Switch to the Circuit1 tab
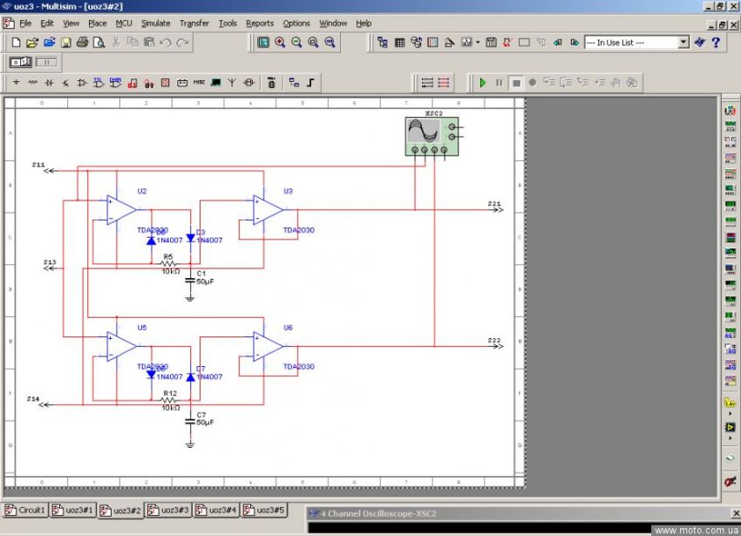Screen dimensions: 741x536 [x=25, y=510]
